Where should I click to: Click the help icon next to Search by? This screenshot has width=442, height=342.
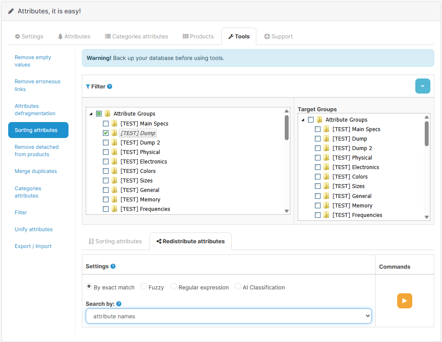pyautogui.click(x=119, y=304)
